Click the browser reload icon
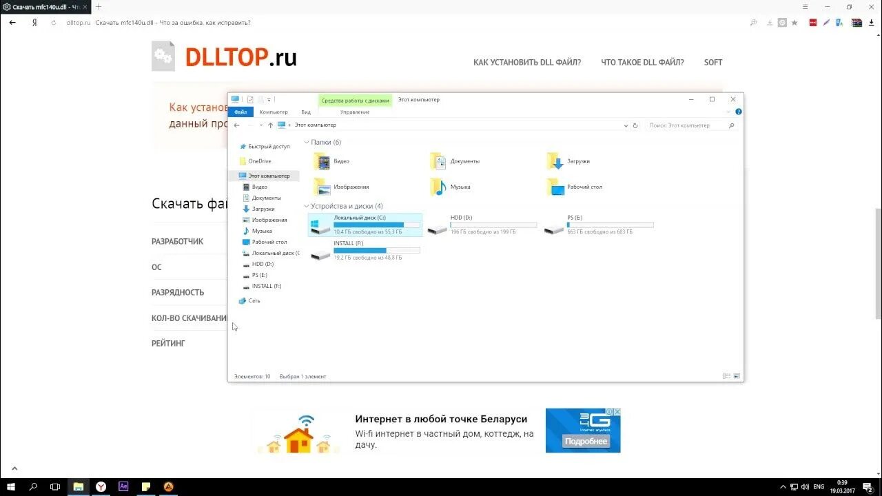 (54, 23)
